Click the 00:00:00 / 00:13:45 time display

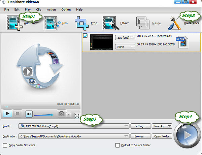coord(68,104)
